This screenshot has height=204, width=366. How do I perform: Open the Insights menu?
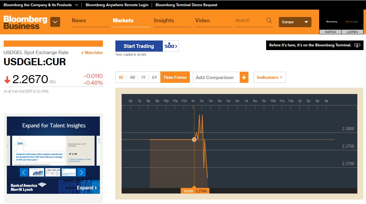(164, 20)
